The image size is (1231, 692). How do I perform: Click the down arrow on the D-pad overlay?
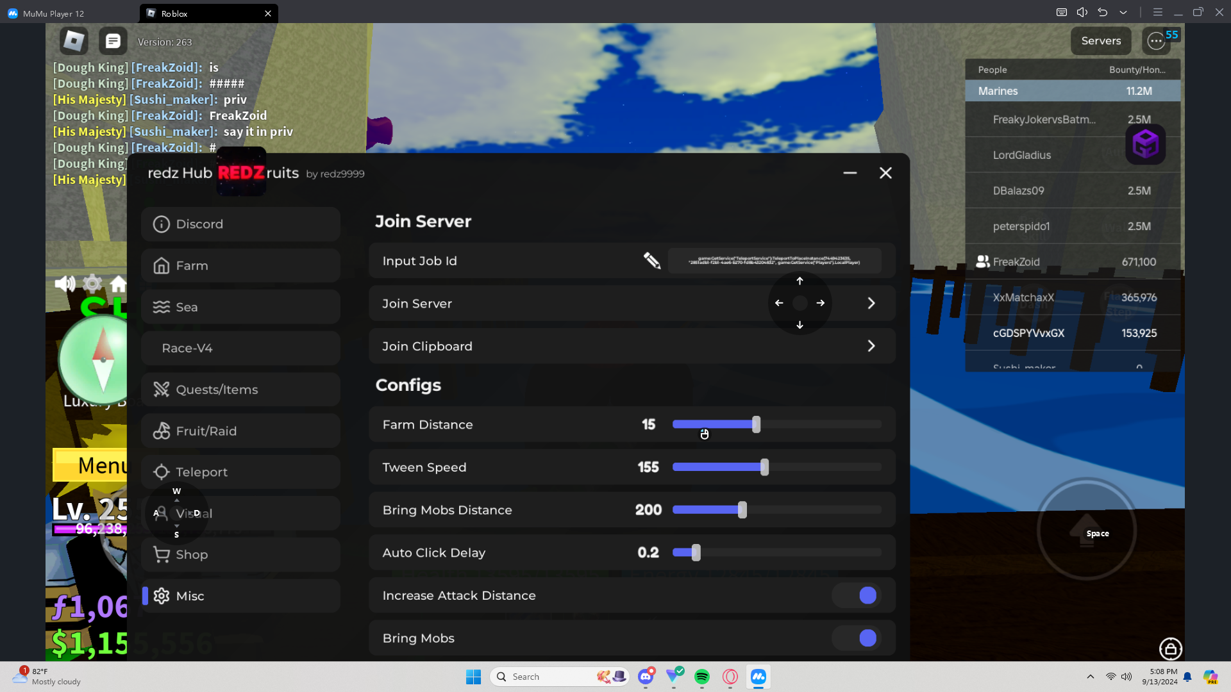point(800,325)
